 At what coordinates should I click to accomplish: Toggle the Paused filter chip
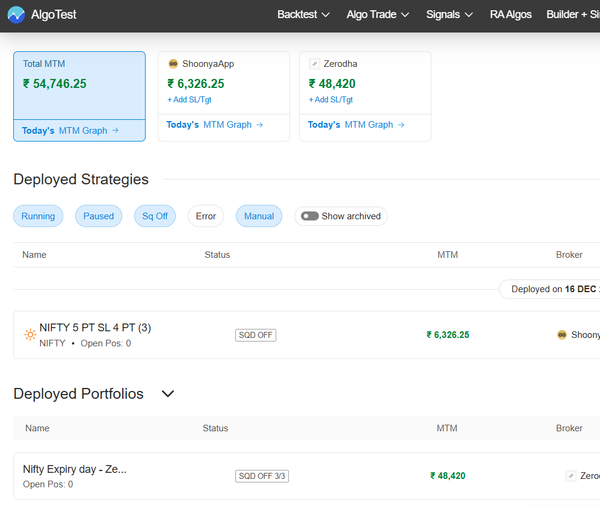(x=99, y=216)
